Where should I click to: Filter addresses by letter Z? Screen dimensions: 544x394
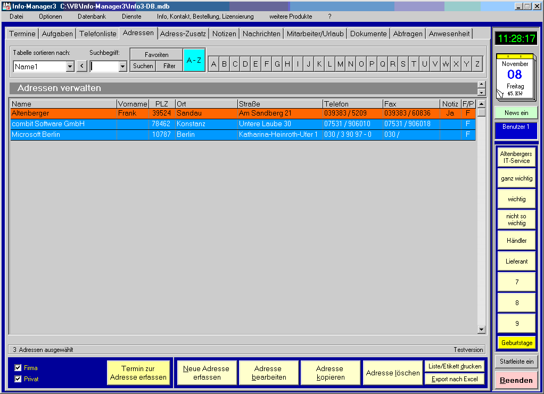coord(477,64)
